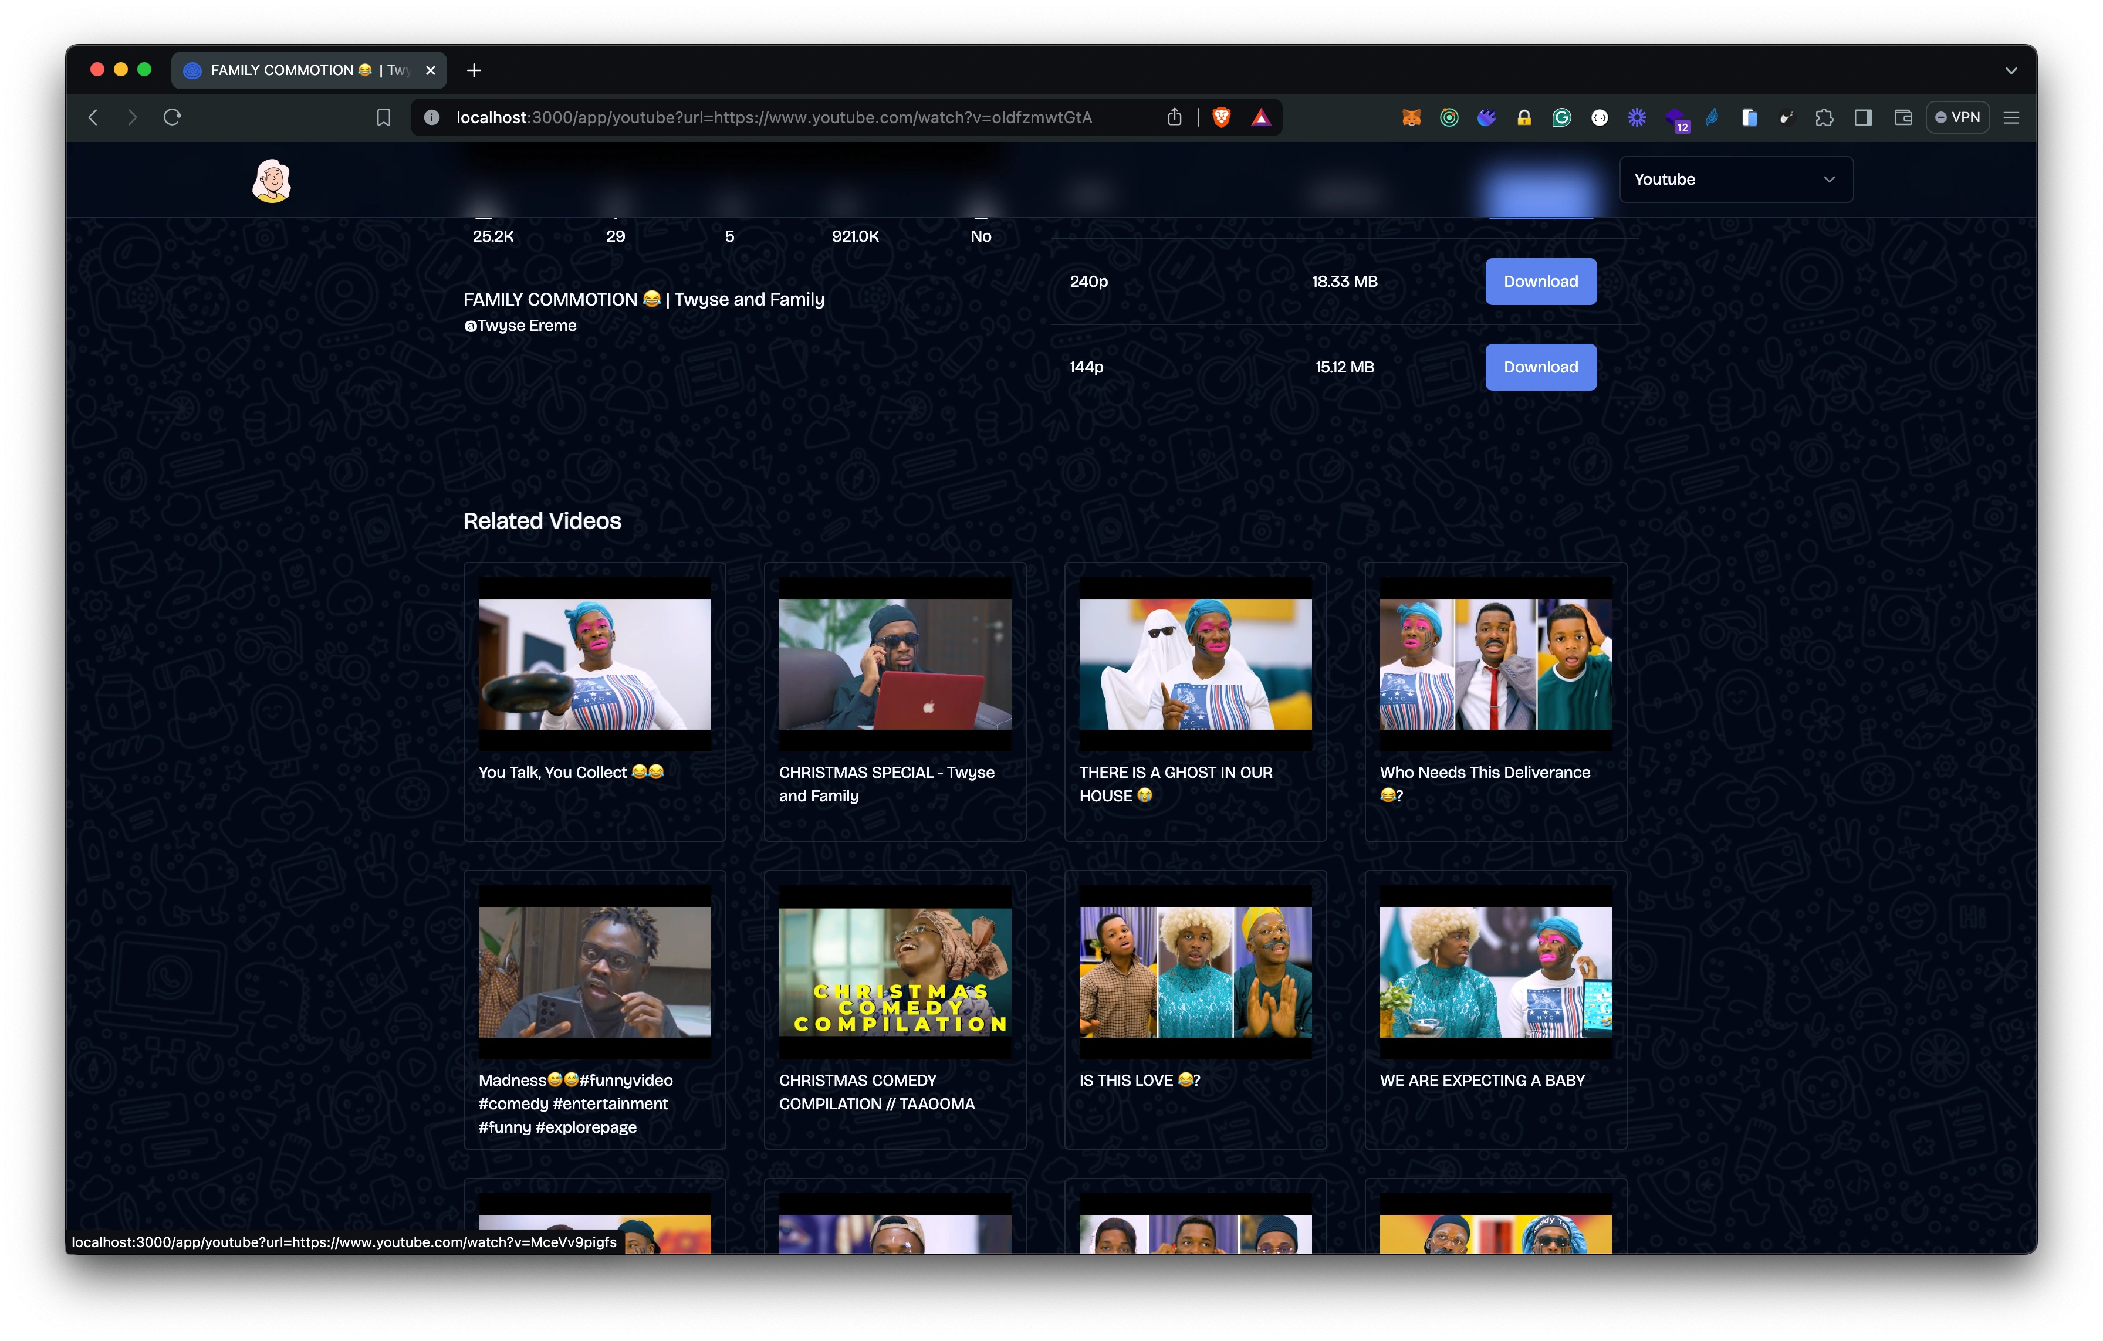The image size is (2103, 1341).
Task: Click the 18.33 MB file size
Action: coord(1345,281)
